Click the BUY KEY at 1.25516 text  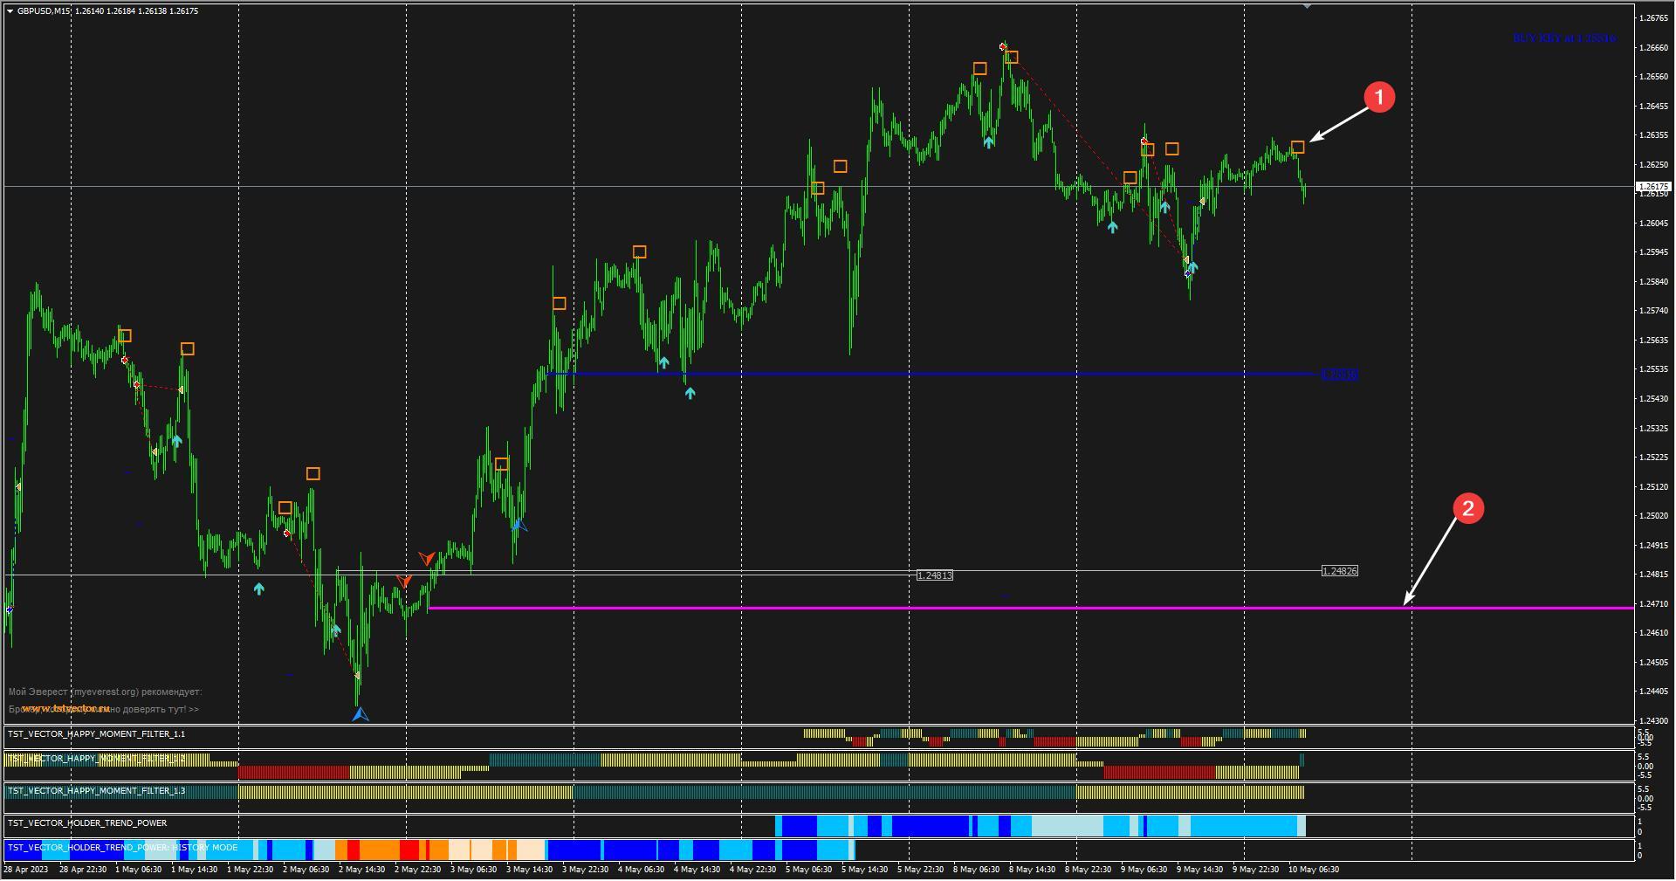click(1563, 38)
